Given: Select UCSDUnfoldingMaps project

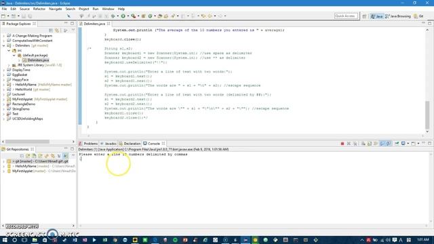Looking at the screenshot, I should pyautogui.click(x=27, y=119).
